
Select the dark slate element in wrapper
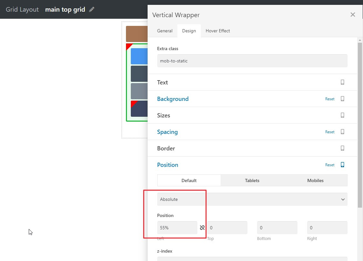coord(139,74)
